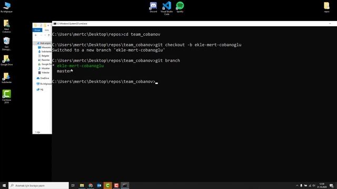Click Up arrow in File Explorer
Image resolution: width=337 pixels, height=189 pixels.
pyautogui.click(x=49, y=35)
